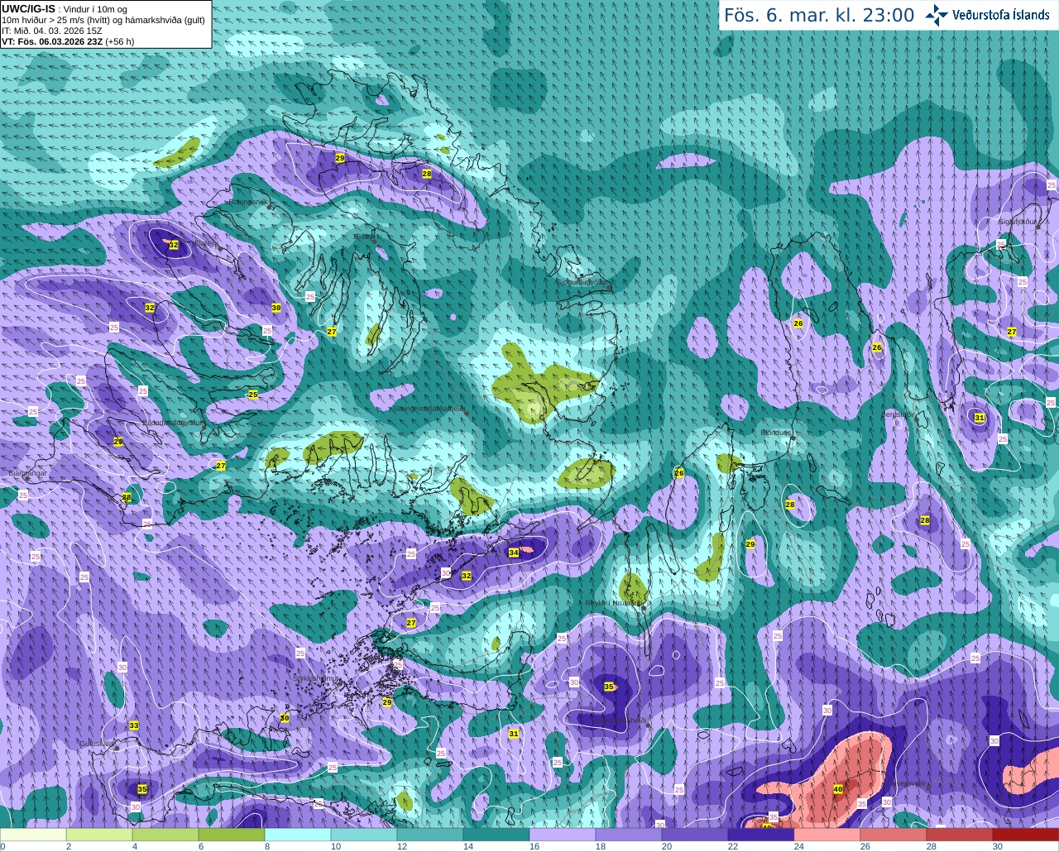
Task: Click the yellow gust label 29 at the map's north
Action: click(x=340, y=157)
